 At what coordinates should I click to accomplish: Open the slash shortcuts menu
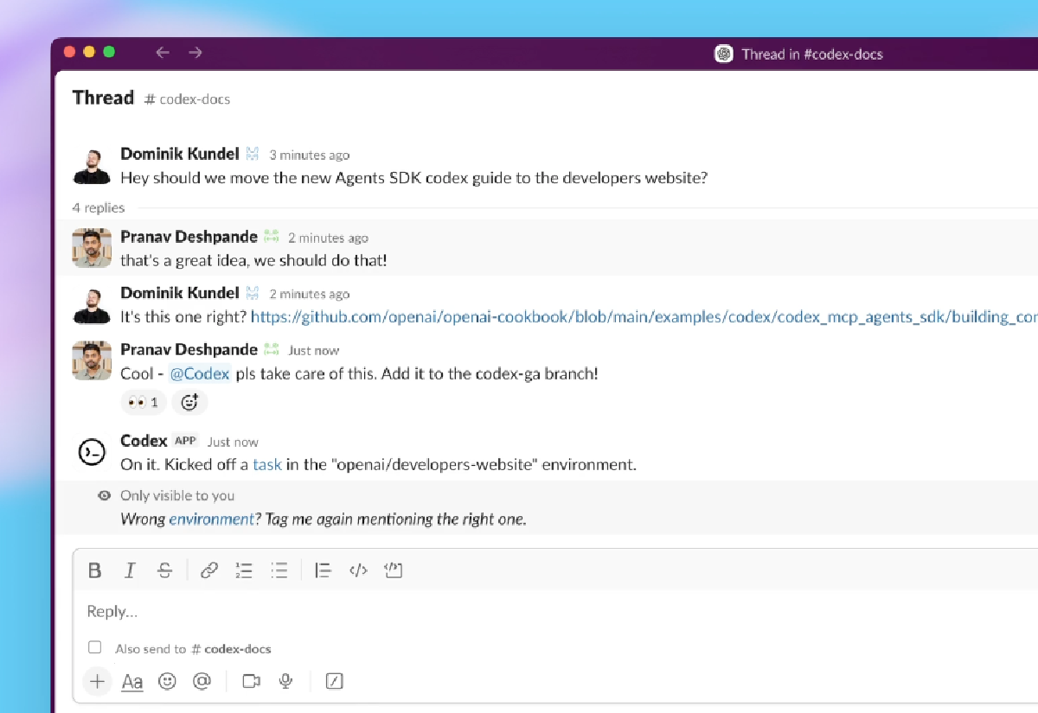[335, 682]
